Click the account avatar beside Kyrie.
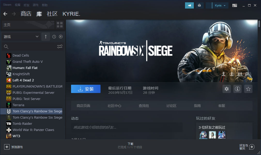Image resolution: width=261 pixels, height=155 pixels. [x=209, y=5]
